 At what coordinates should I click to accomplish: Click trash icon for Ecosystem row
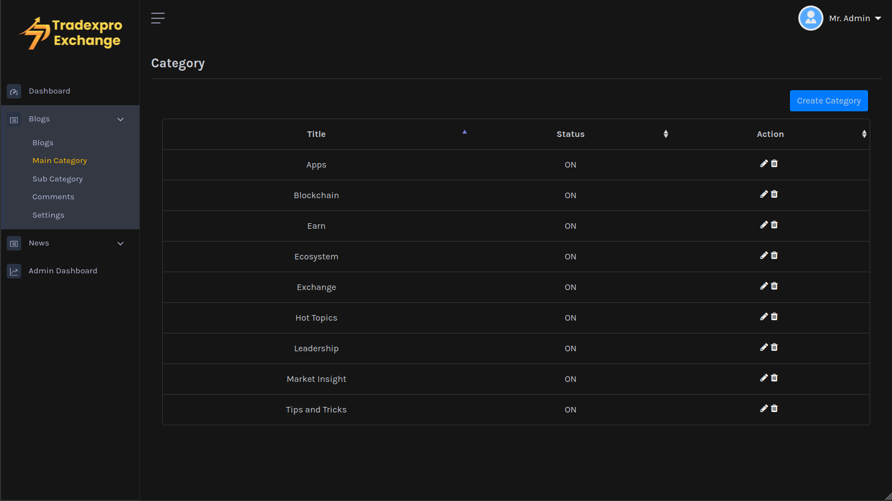tap(774, 256)
